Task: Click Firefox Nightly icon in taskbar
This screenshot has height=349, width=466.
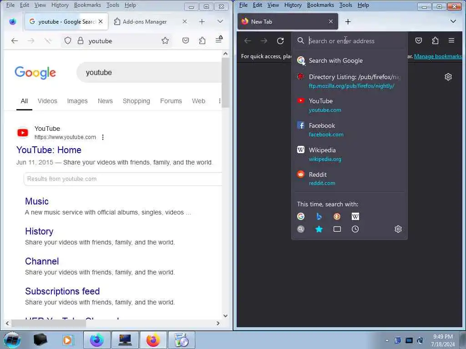Action: 97,339
